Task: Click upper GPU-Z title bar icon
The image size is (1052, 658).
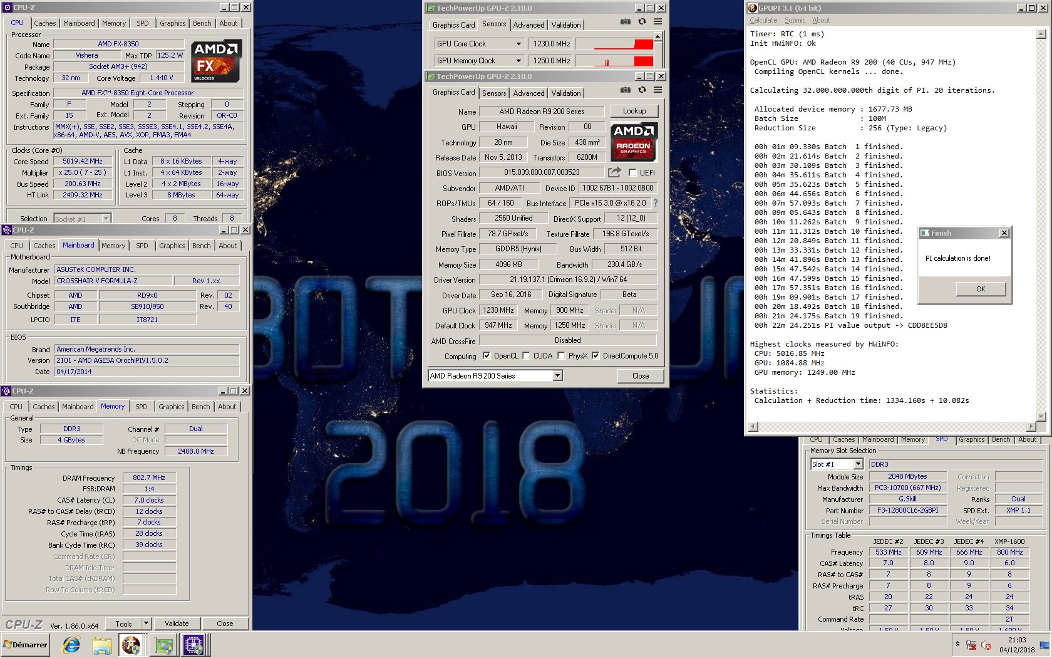Action: 430,8
